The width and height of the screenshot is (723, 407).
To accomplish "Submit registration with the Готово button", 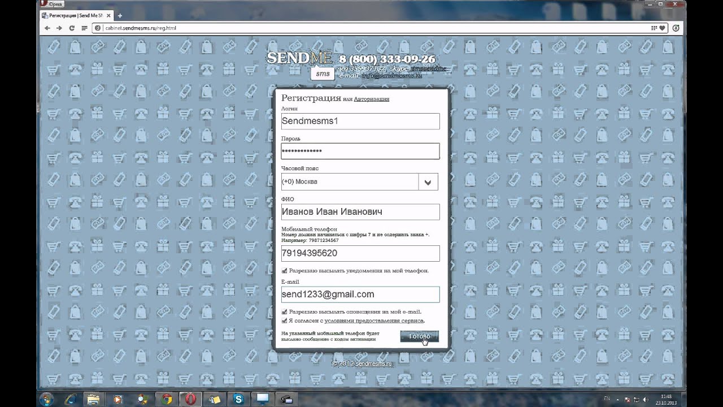I will click(x=419, y=336).
